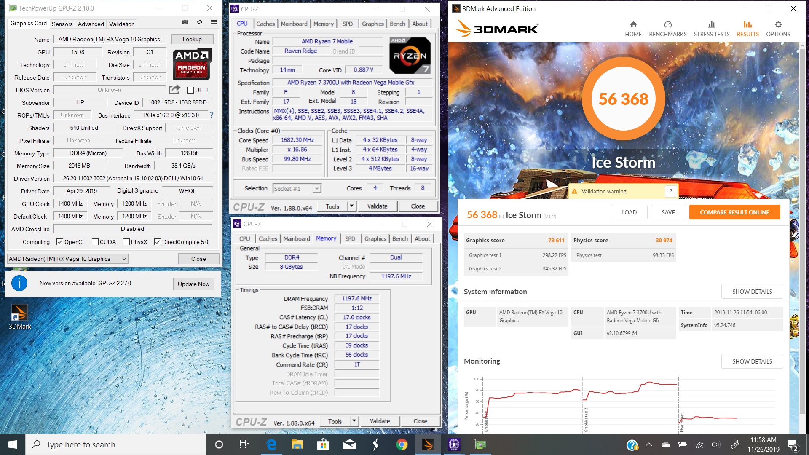Show details for Monitoring

[x=752, y=361]
